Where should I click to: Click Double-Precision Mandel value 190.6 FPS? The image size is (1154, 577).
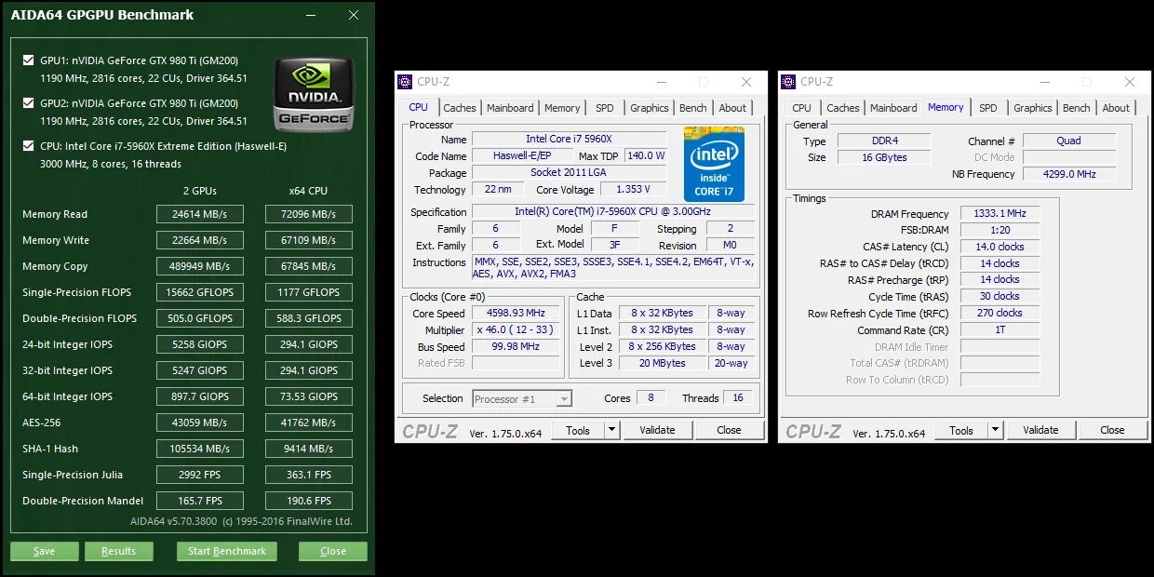click(309, 501)
